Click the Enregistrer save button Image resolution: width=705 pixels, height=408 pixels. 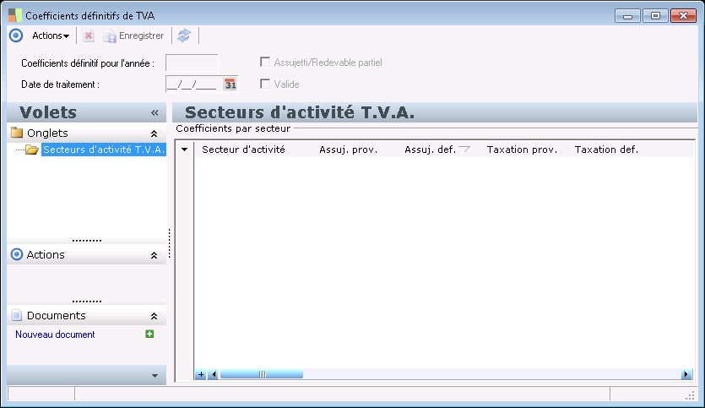(x=133, y=35)
